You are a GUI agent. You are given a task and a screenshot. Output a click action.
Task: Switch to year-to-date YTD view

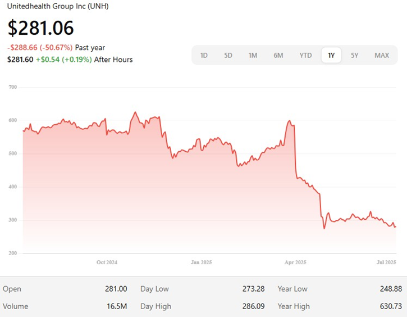305,55
